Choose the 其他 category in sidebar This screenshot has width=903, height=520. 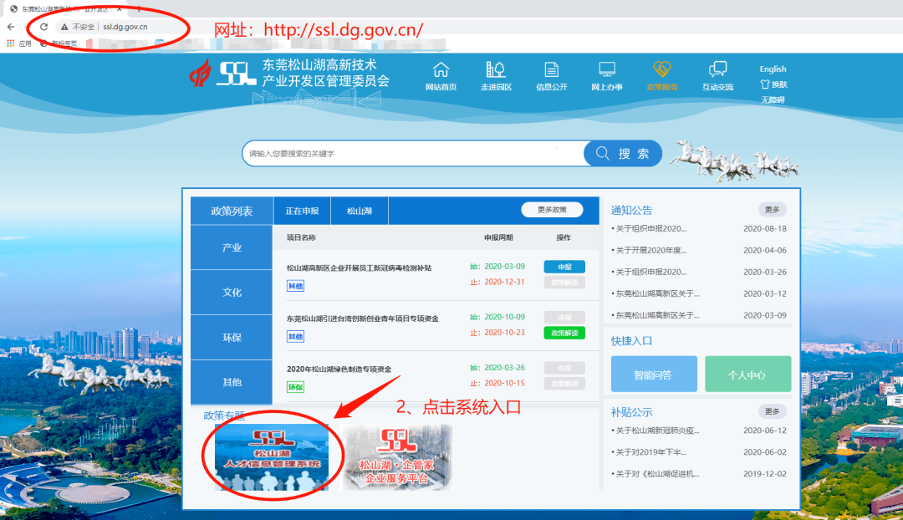tap(232, 382)
